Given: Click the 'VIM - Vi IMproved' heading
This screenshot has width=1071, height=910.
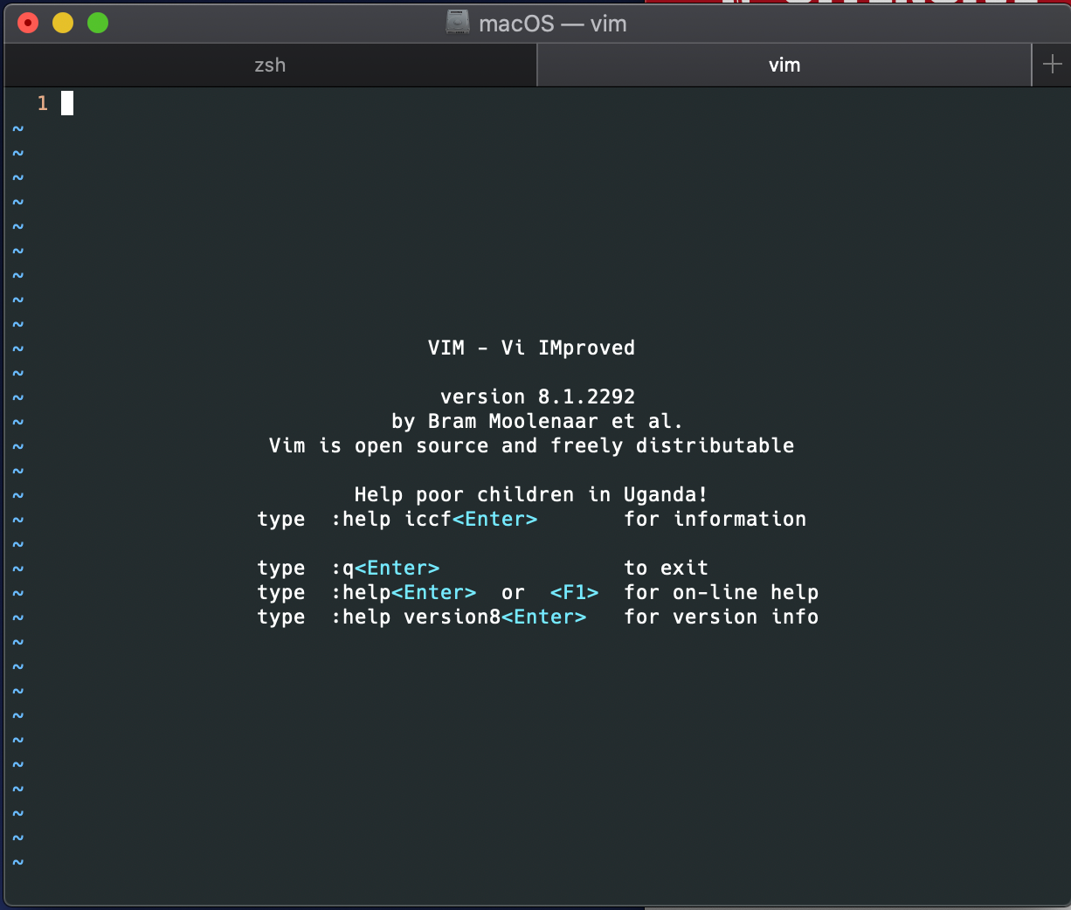Looking at the screenshot, I should coord(530,348).
